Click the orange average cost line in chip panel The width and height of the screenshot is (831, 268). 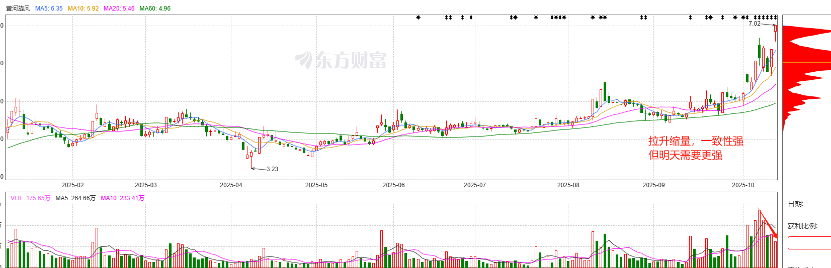806,62
